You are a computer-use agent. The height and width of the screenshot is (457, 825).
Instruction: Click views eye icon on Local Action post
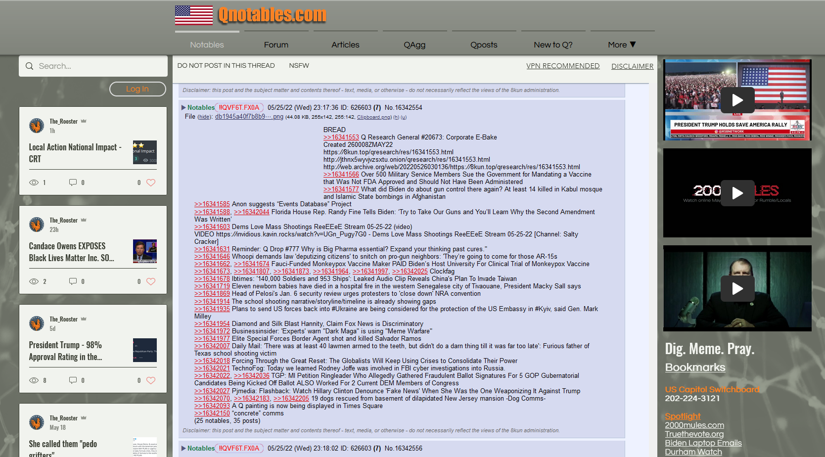pos(34,183)
